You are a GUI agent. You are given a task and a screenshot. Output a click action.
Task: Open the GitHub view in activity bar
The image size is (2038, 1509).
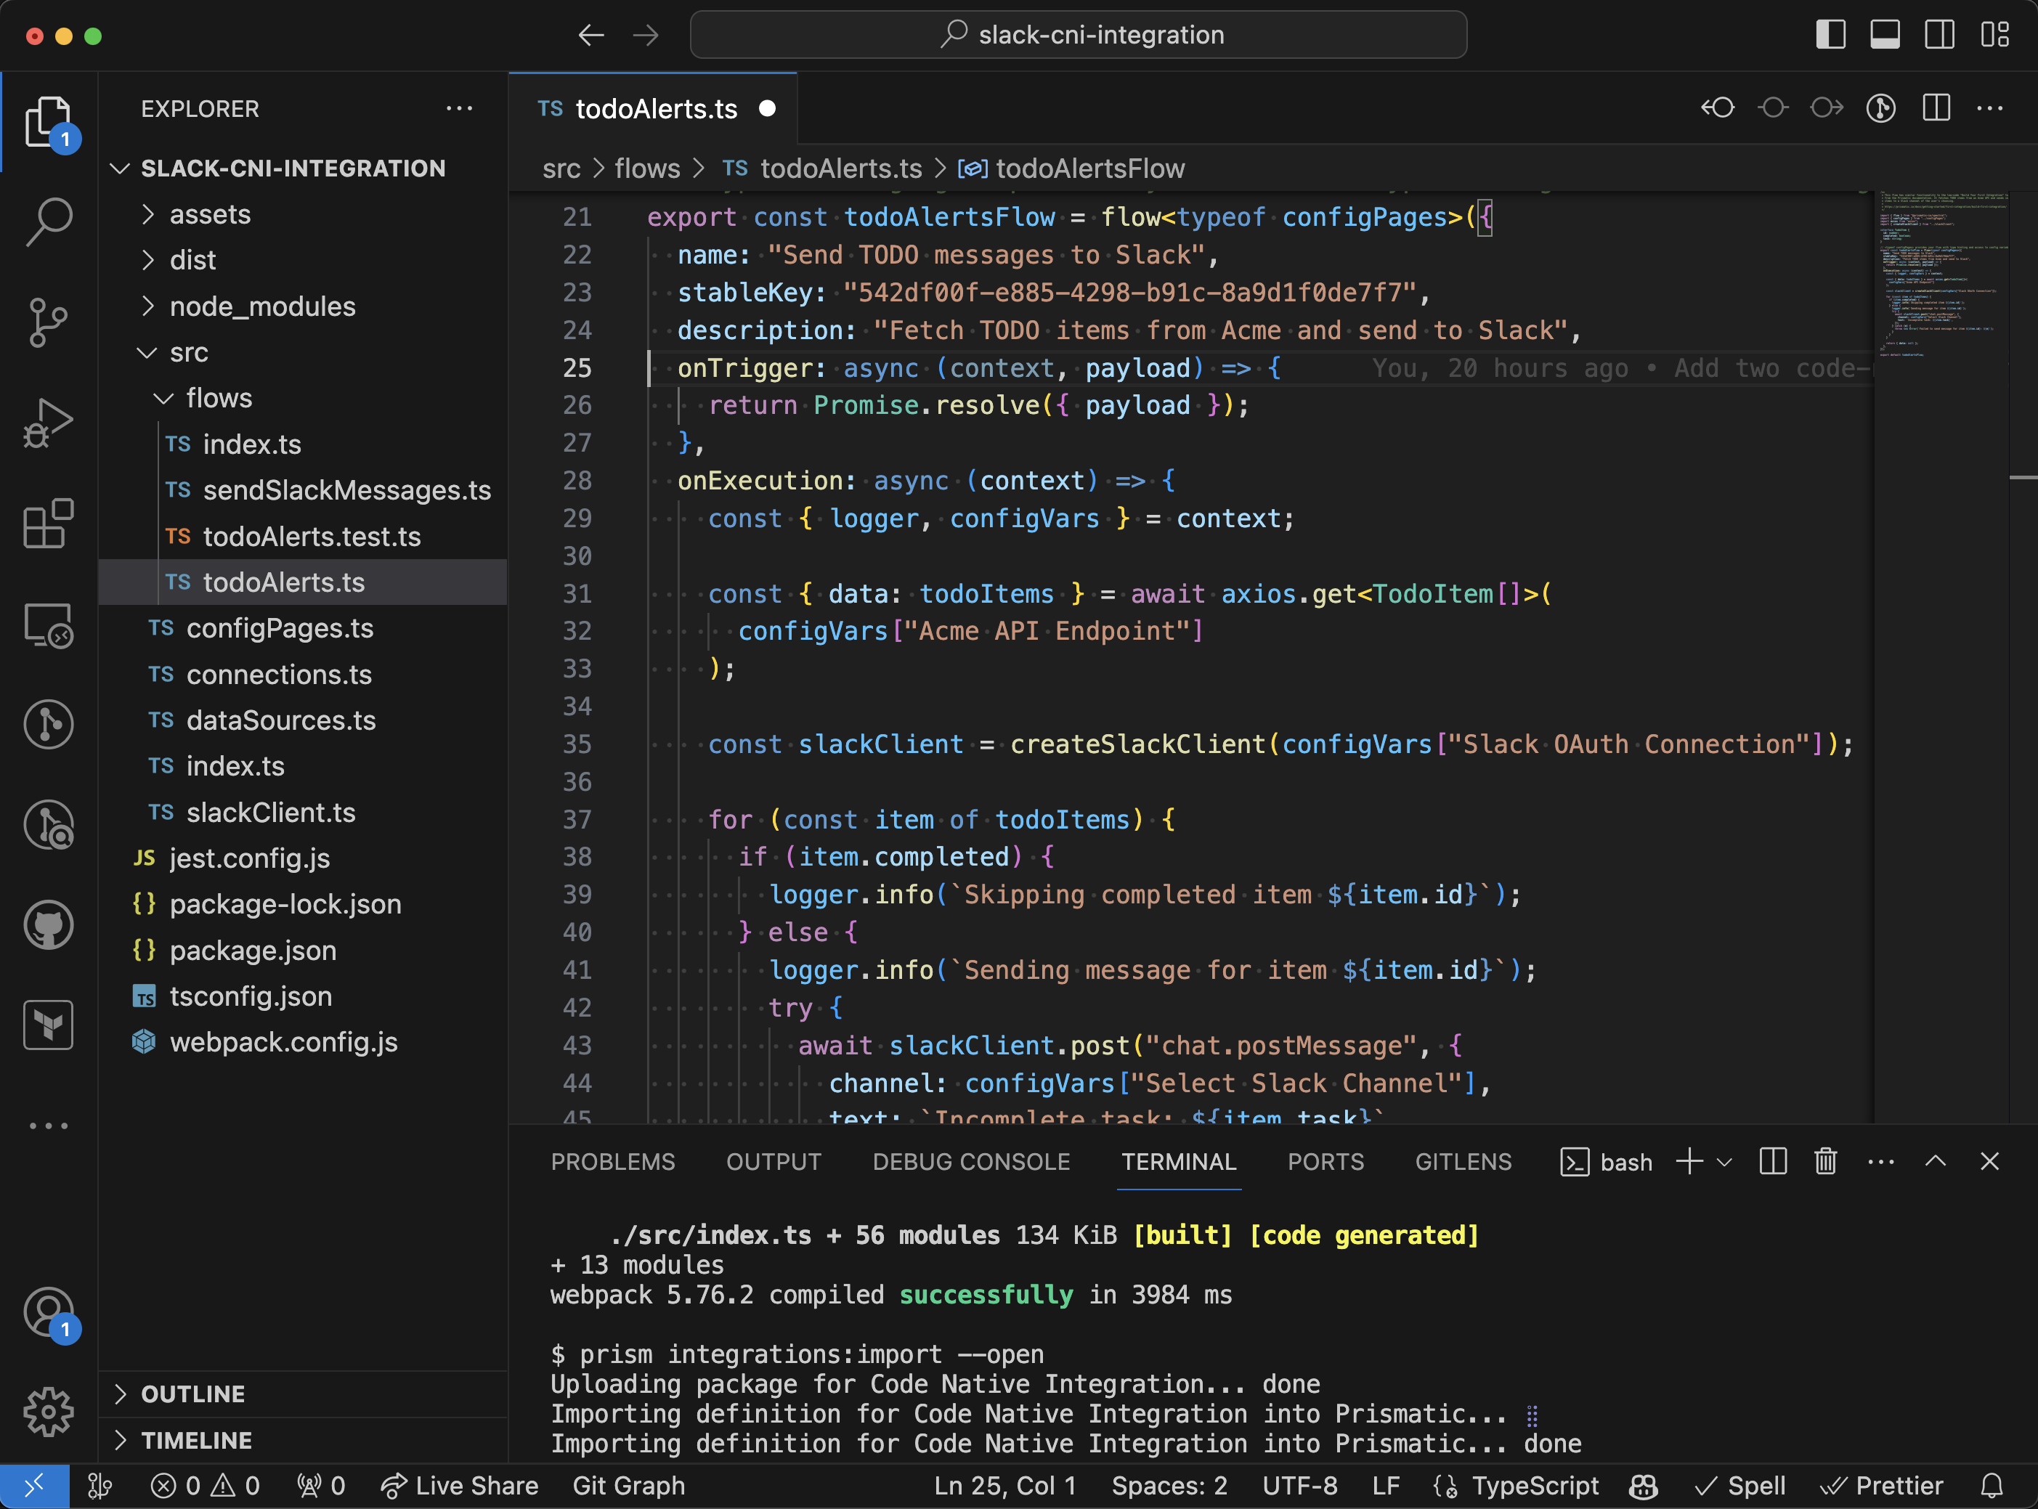49,924
